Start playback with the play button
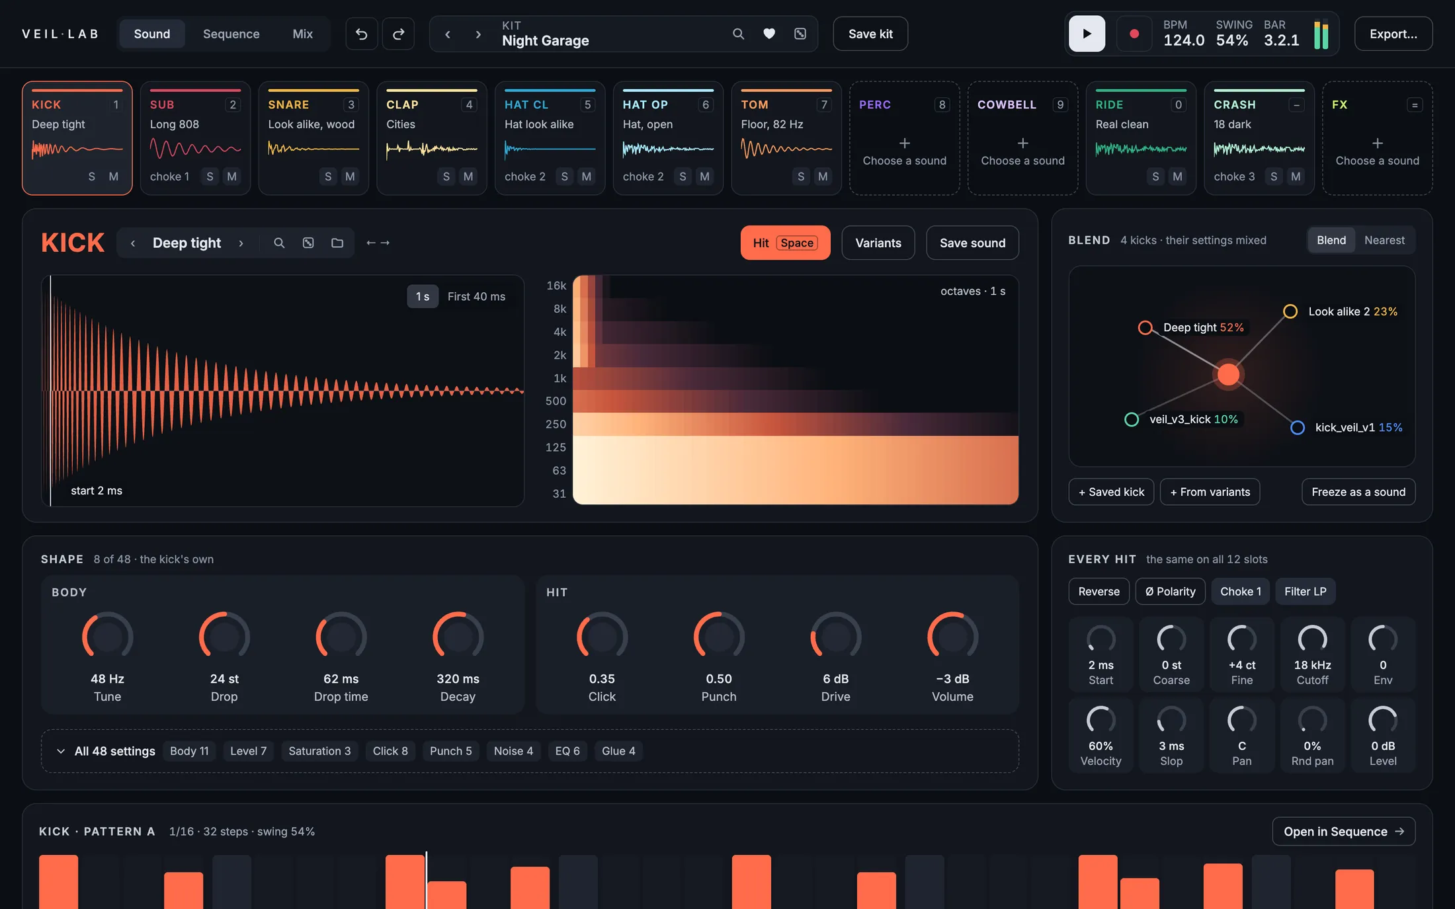 pyautogui.click(x=1087, y=34)
